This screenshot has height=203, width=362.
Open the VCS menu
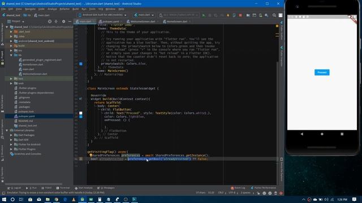tap(101, 9)
